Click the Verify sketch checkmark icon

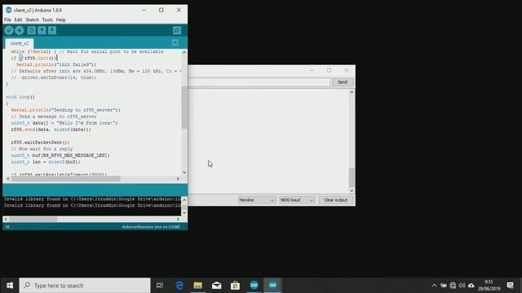point(9,31)
